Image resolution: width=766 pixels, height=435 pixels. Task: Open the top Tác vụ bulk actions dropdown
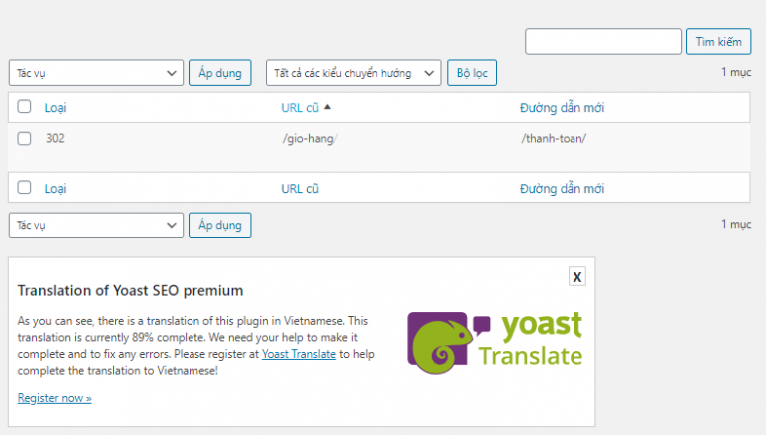(x=96, y=73)
